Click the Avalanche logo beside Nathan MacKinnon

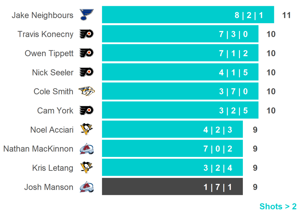(x=86, y=149)
